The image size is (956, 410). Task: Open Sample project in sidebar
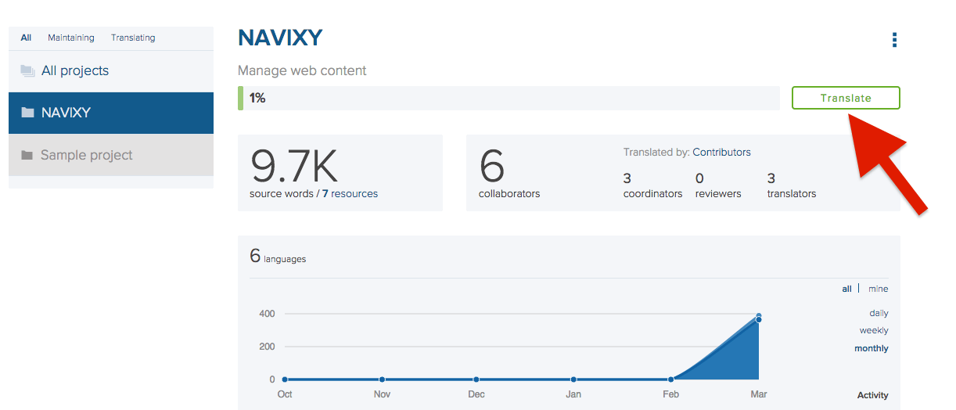[x=111, y=155]
